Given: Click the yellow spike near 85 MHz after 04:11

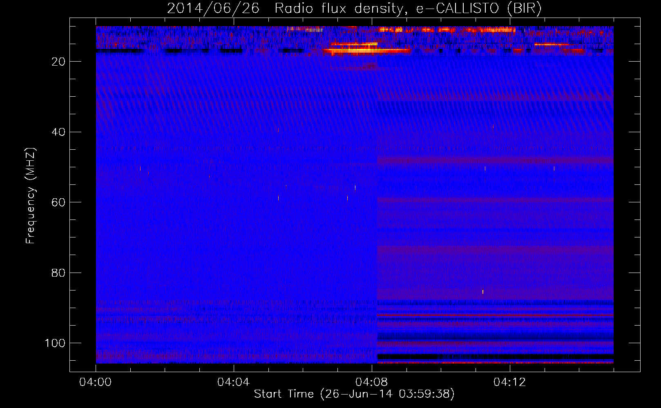Looking at the screenshot, I should point(483,292).
